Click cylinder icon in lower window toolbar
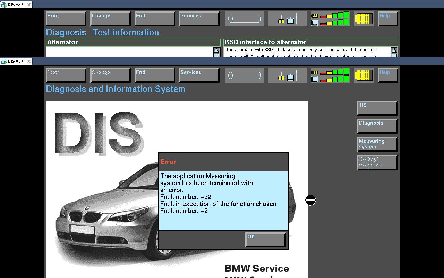The height and width of the screenshot is (278, 444). [245, 75]
